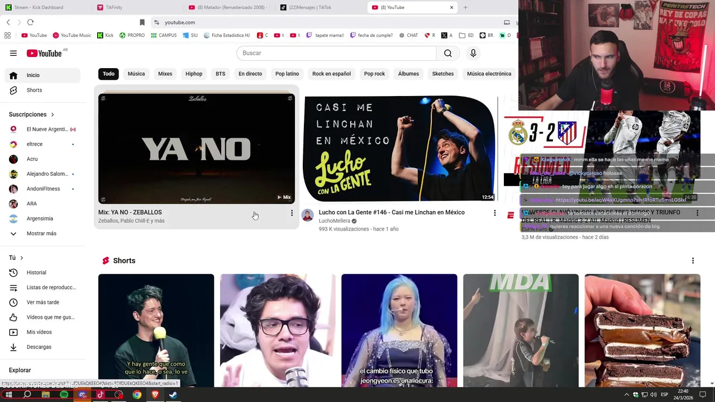Image resolution: width=715 pixels, height=402 pixels.
Task: Open the Kick bookmark
Action: pos(105,35)
